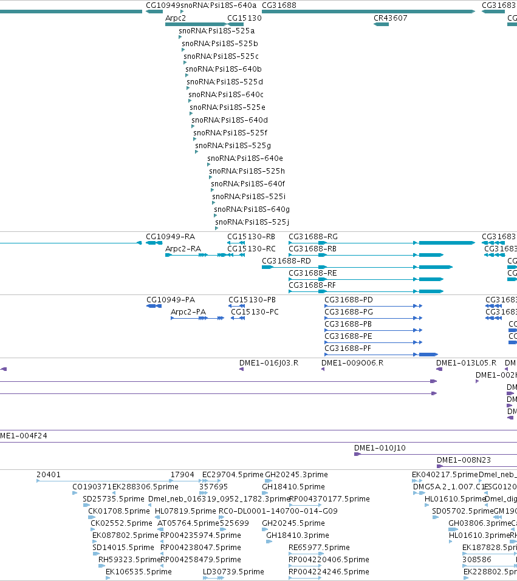This screenshot has height=581, width=517.
Task: Open the snoRNA:Psi18S-525i label
Action: pos(249,196)
